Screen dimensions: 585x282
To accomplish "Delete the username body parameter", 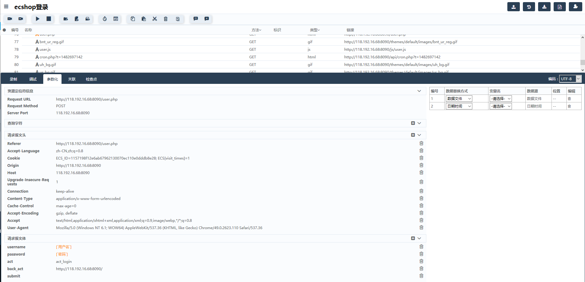I will (x=421, y=247).
